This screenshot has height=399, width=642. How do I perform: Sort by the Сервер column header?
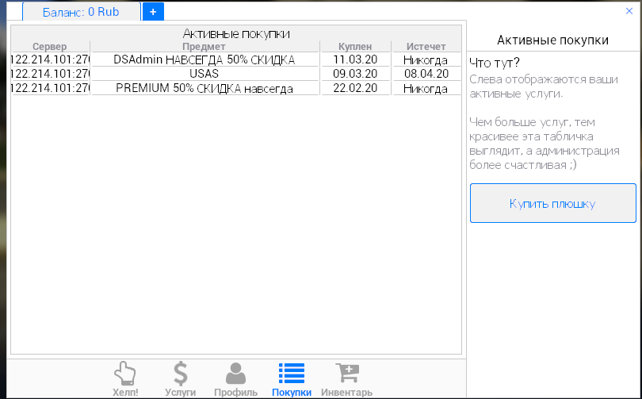50,47
